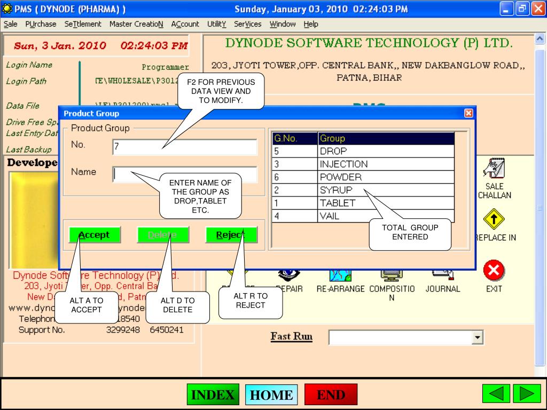Viewport: 547px width, 410px height.
Task: Click group number 3 cell
Action: [x=295, y=164]
